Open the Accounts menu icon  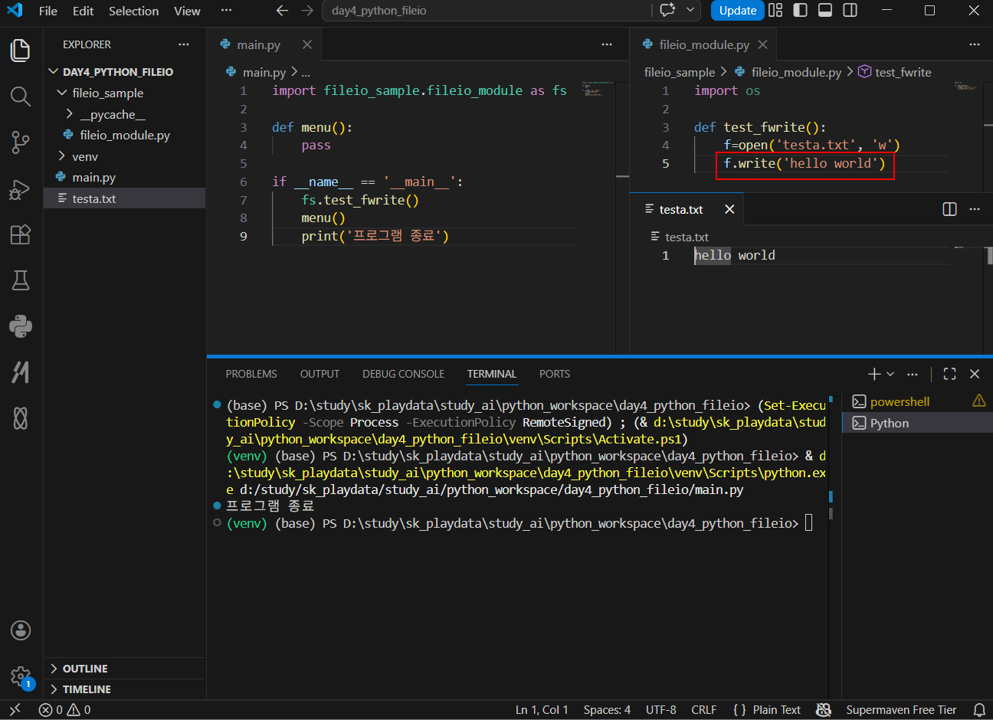[21, 630]
